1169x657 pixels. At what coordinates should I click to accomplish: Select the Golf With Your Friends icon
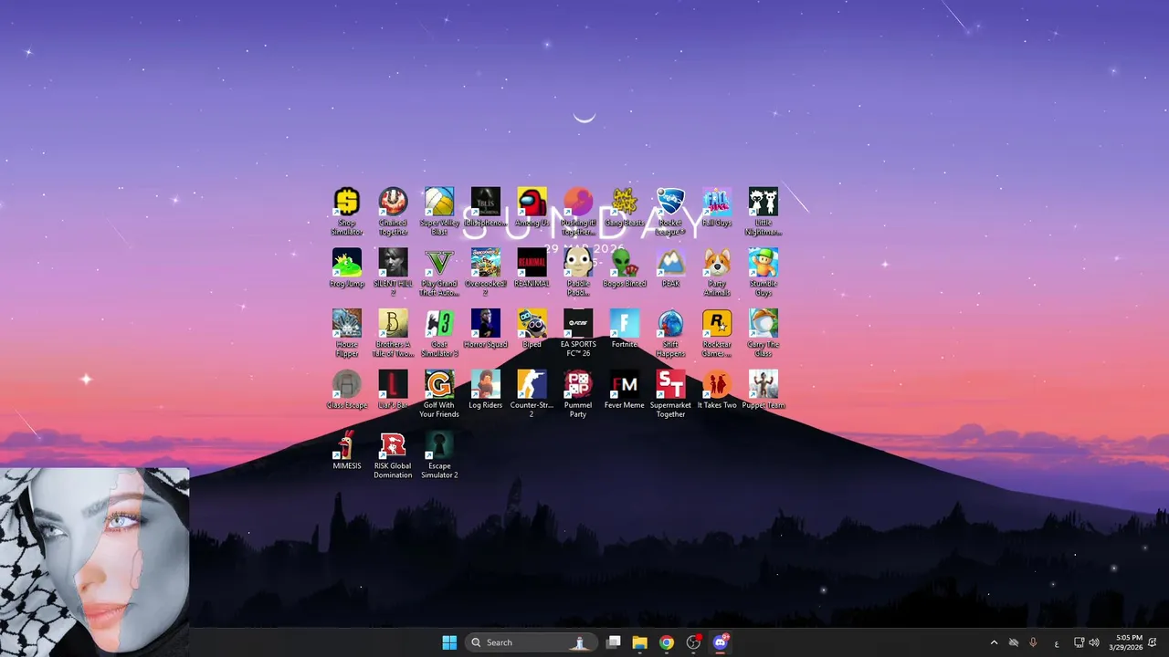click(439, 394)
